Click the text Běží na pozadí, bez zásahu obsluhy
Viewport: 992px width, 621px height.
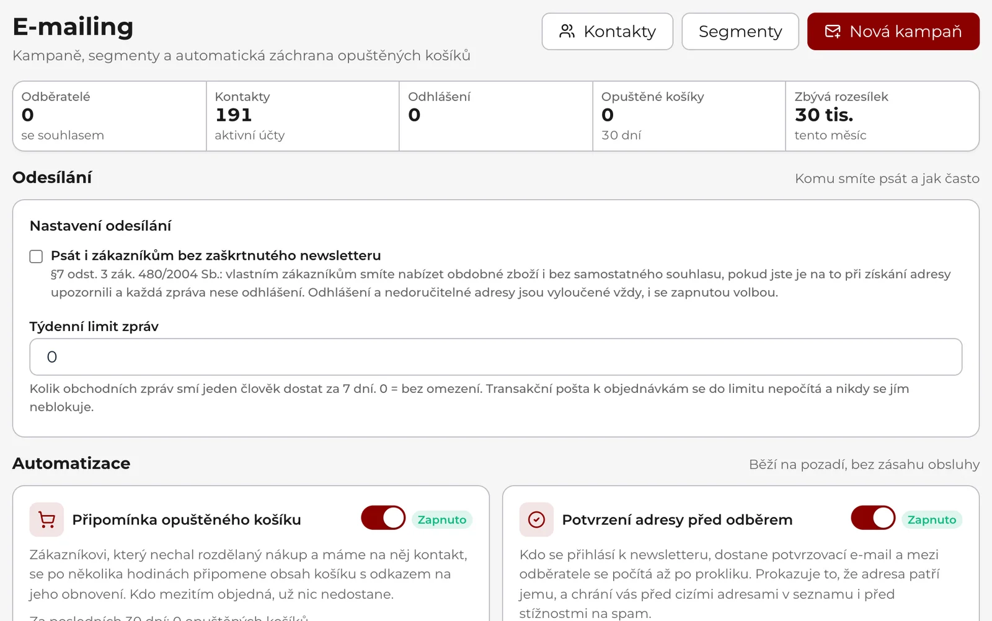pos(864,464)
